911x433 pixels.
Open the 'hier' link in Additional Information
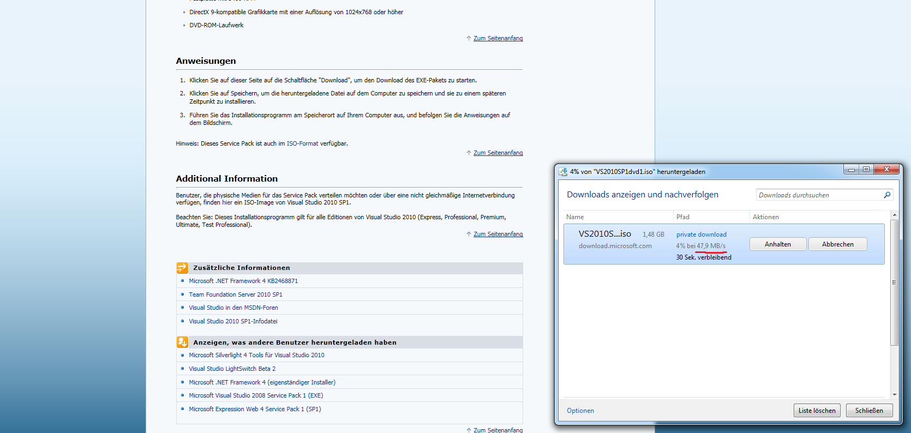pos(227,202)
